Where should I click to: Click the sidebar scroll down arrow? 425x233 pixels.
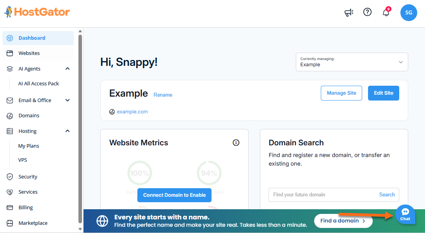pyautogui.click(x=80, y=229)
